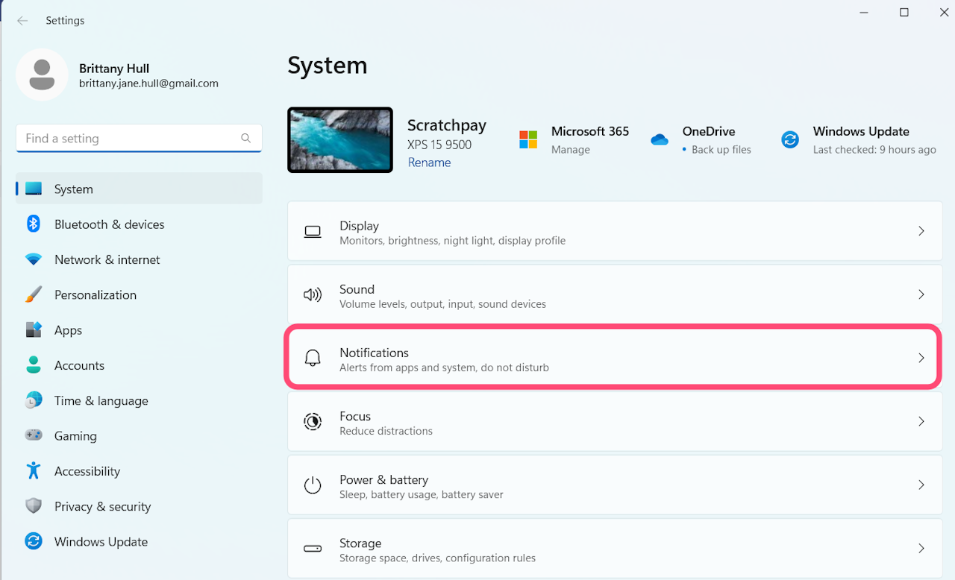Go to Accounts in the left navigation

tap(79, 365)
